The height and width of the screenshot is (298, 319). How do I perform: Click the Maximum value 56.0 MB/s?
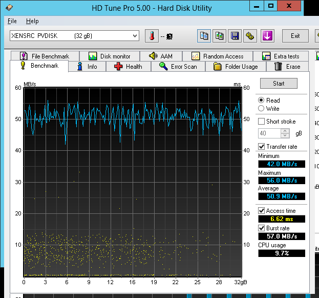282,181
